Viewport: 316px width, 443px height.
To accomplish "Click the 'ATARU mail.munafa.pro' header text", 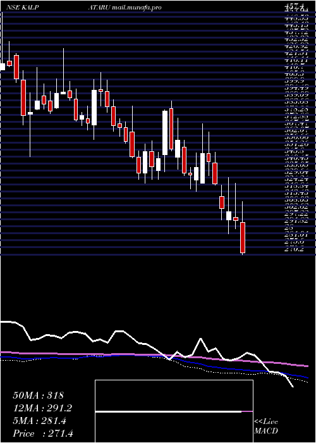I will pos(125,8).
